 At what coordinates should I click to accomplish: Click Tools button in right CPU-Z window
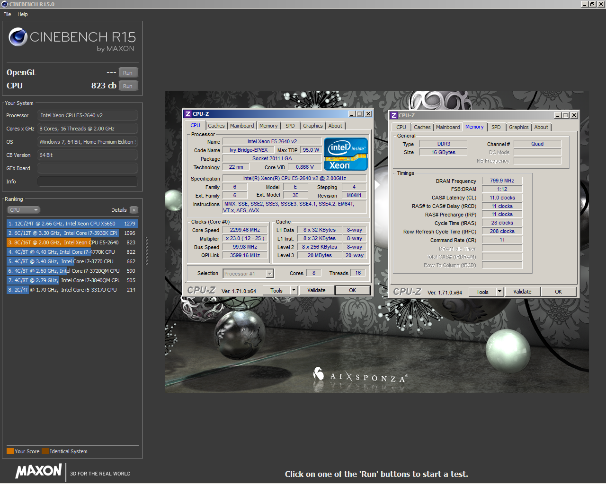[482, 292]
